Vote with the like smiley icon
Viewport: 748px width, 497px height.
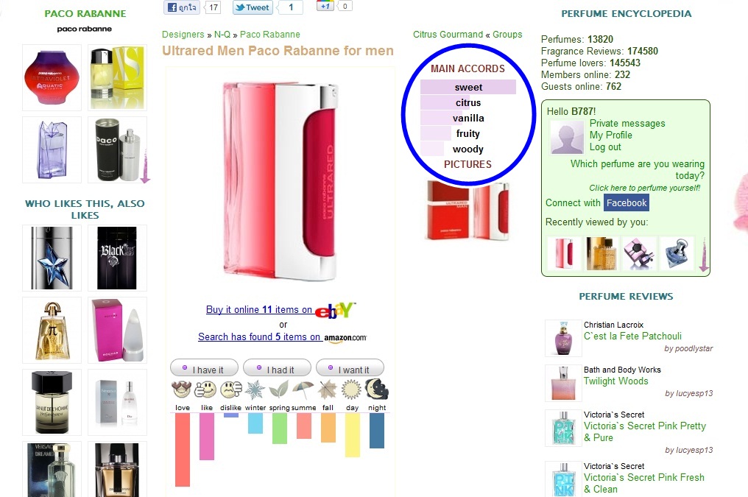point(206,390)
